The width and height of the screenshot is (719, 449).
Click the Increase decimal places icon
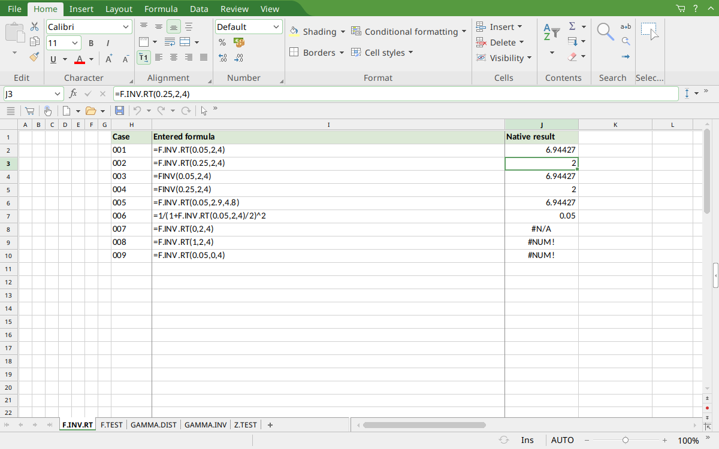222,58
